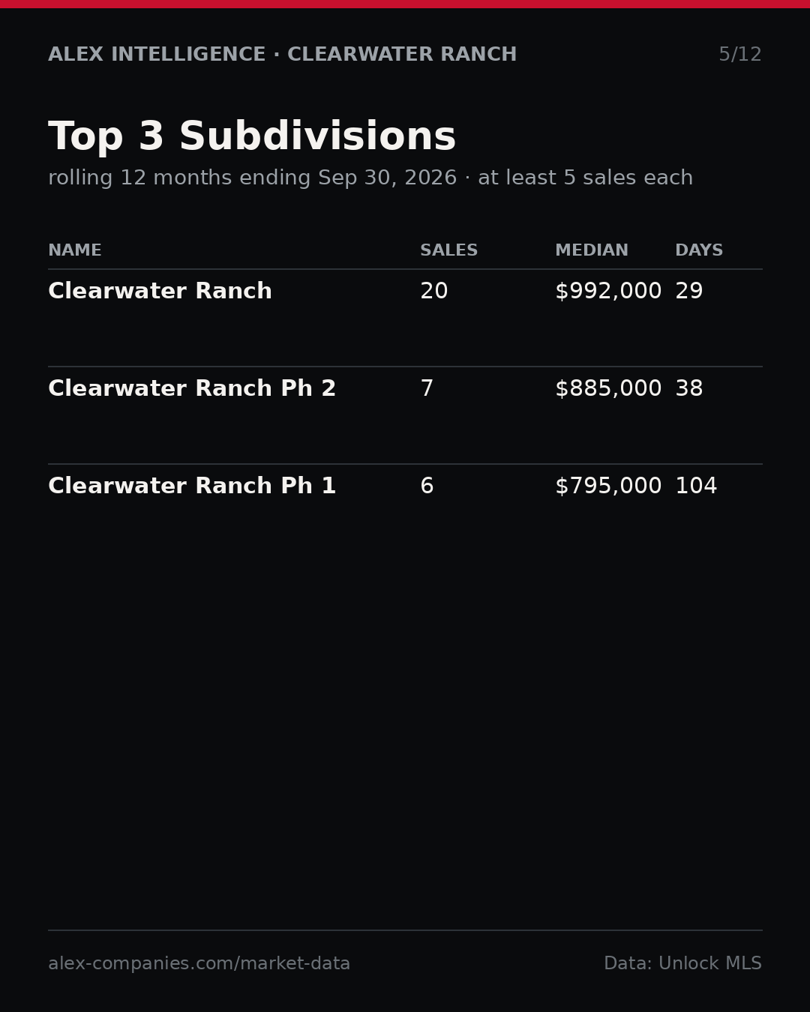Click the $795,000 median price
This screenshot has width=810, height=1012.
click(x=608, y=487)
